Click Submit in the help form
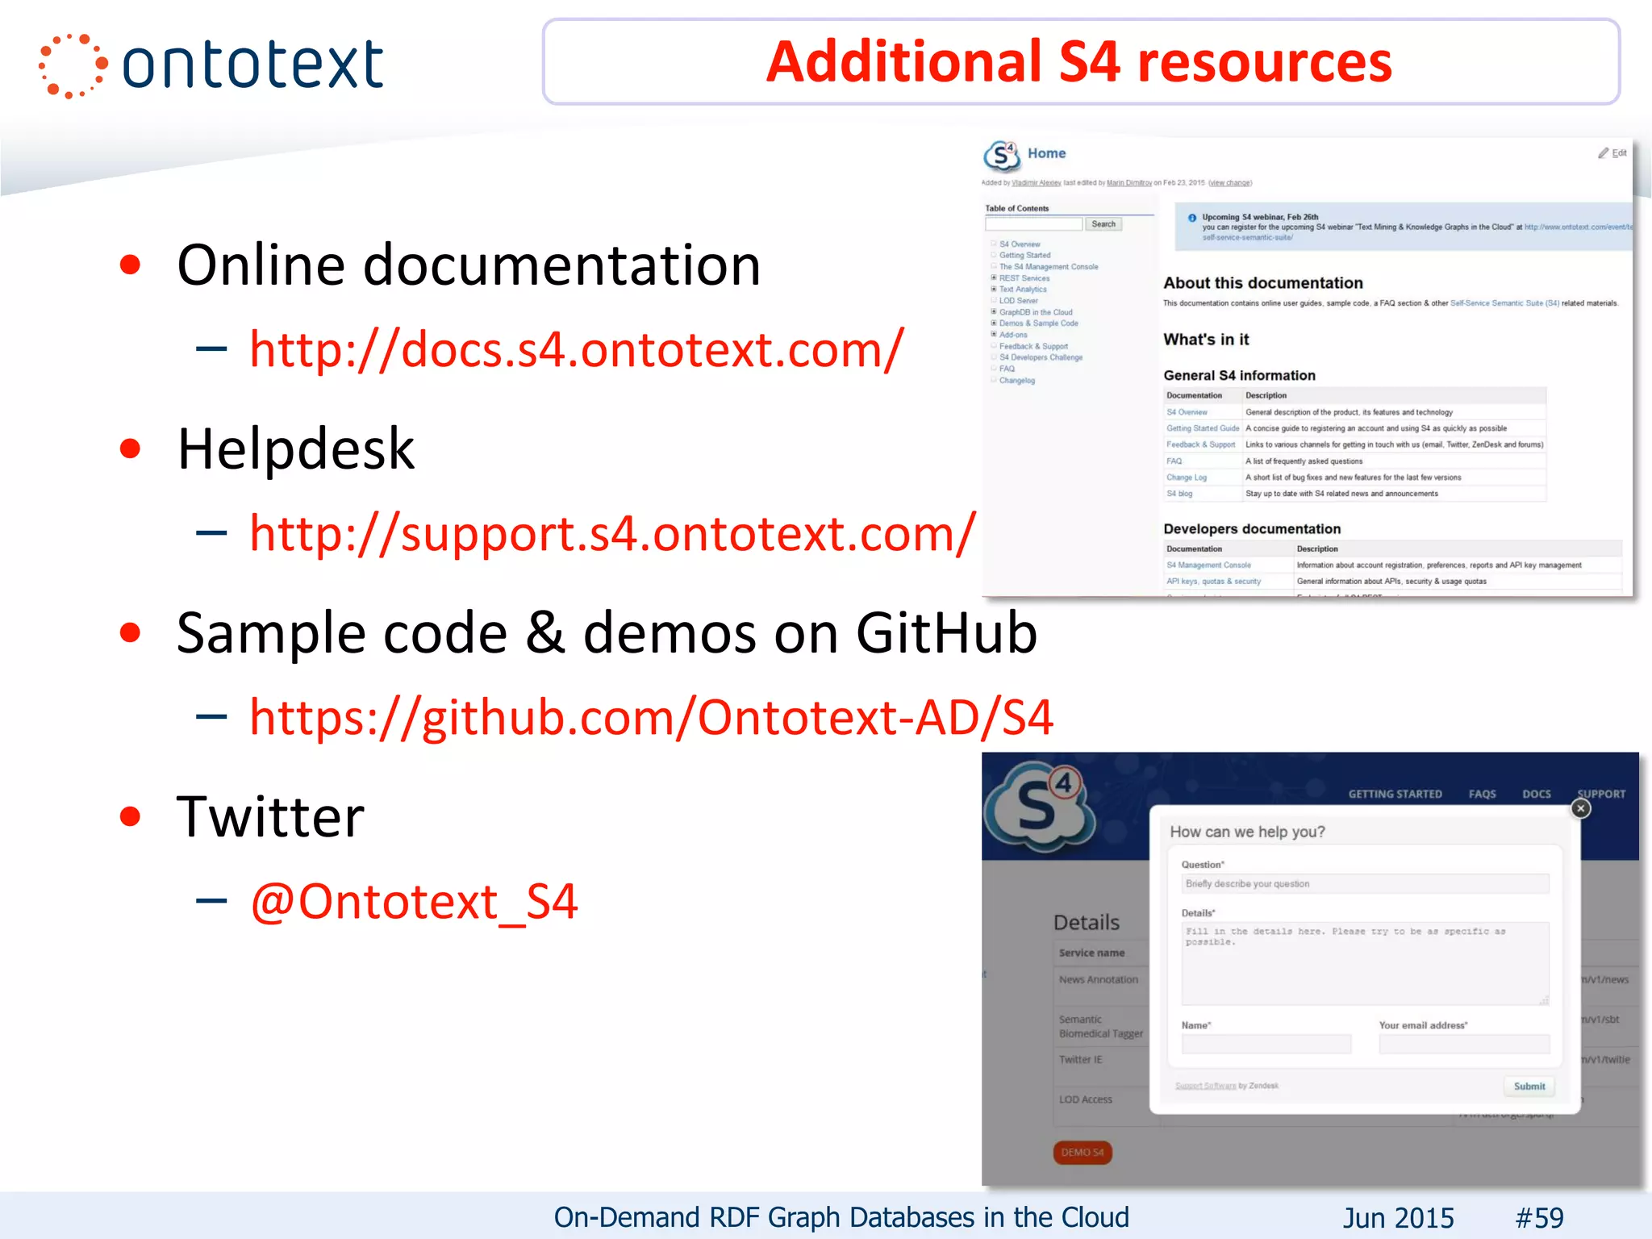This screenshot has width=1652, height=1239. tap(1529, 1087)
